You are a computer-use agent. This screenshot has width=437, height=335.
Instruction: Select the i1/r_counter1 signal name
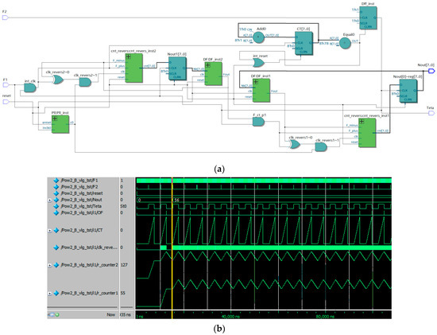[x=89, y=293]
